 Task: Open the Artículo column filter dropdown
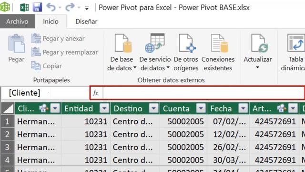(x=293, y=108)
